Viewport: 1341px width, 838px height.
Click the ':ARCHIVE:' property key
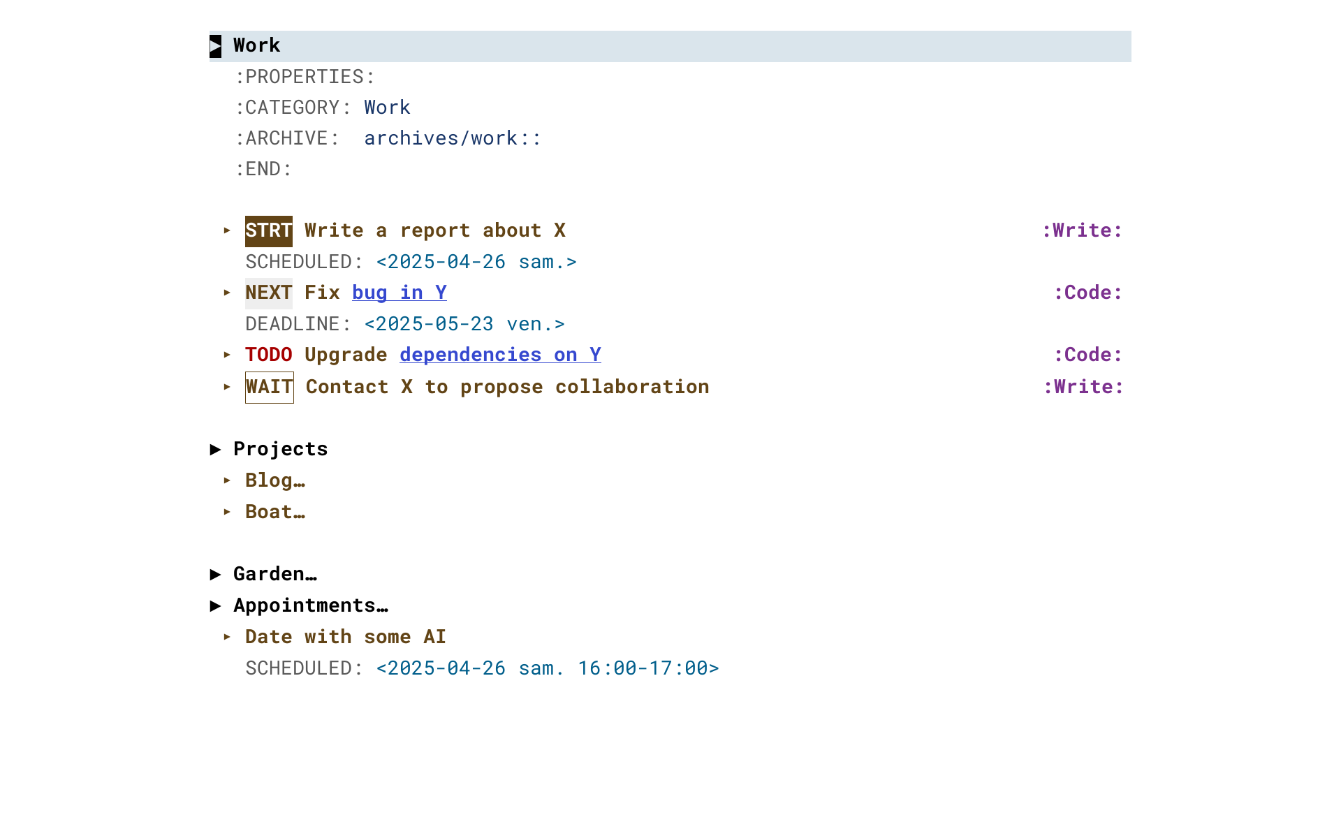[x=287, y=139]
